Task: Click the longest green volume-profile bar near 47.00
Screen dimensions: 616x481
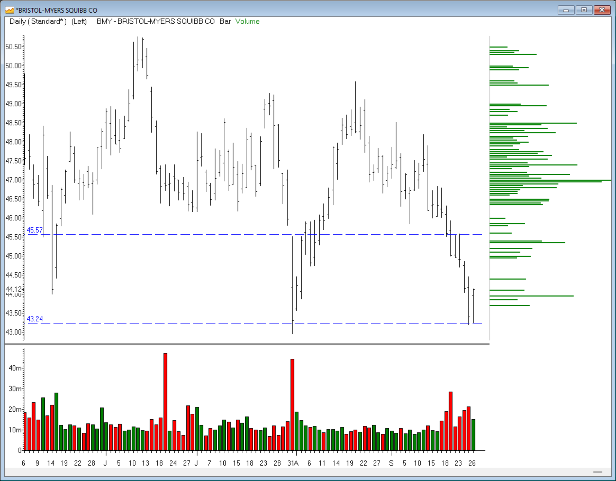Action: [x=550, y=180]
